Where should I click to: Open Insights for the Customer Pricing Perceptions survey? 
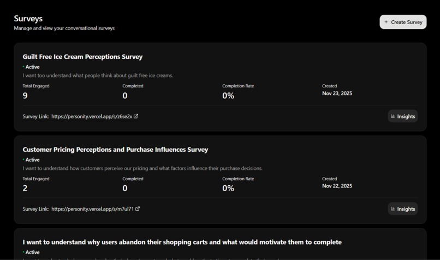pyautogui.click(x=403, y=209)
